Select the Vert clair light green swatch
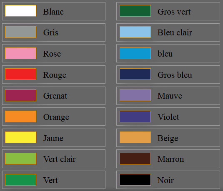This screenshot has height=191, width=223. point(20,159)
